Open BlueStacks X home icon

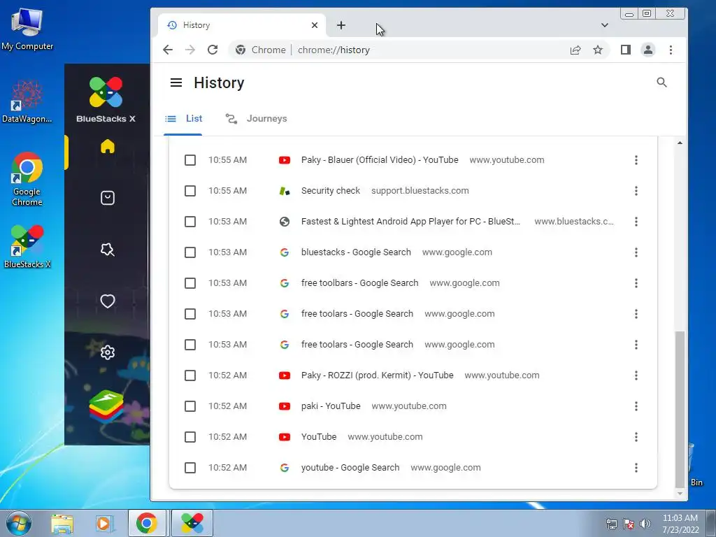pos(108,146)
